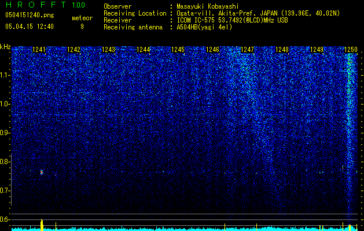The height and width of the screenshot is (231, 364).
Task: Click time marker 1243
Action: click(108, 49)
